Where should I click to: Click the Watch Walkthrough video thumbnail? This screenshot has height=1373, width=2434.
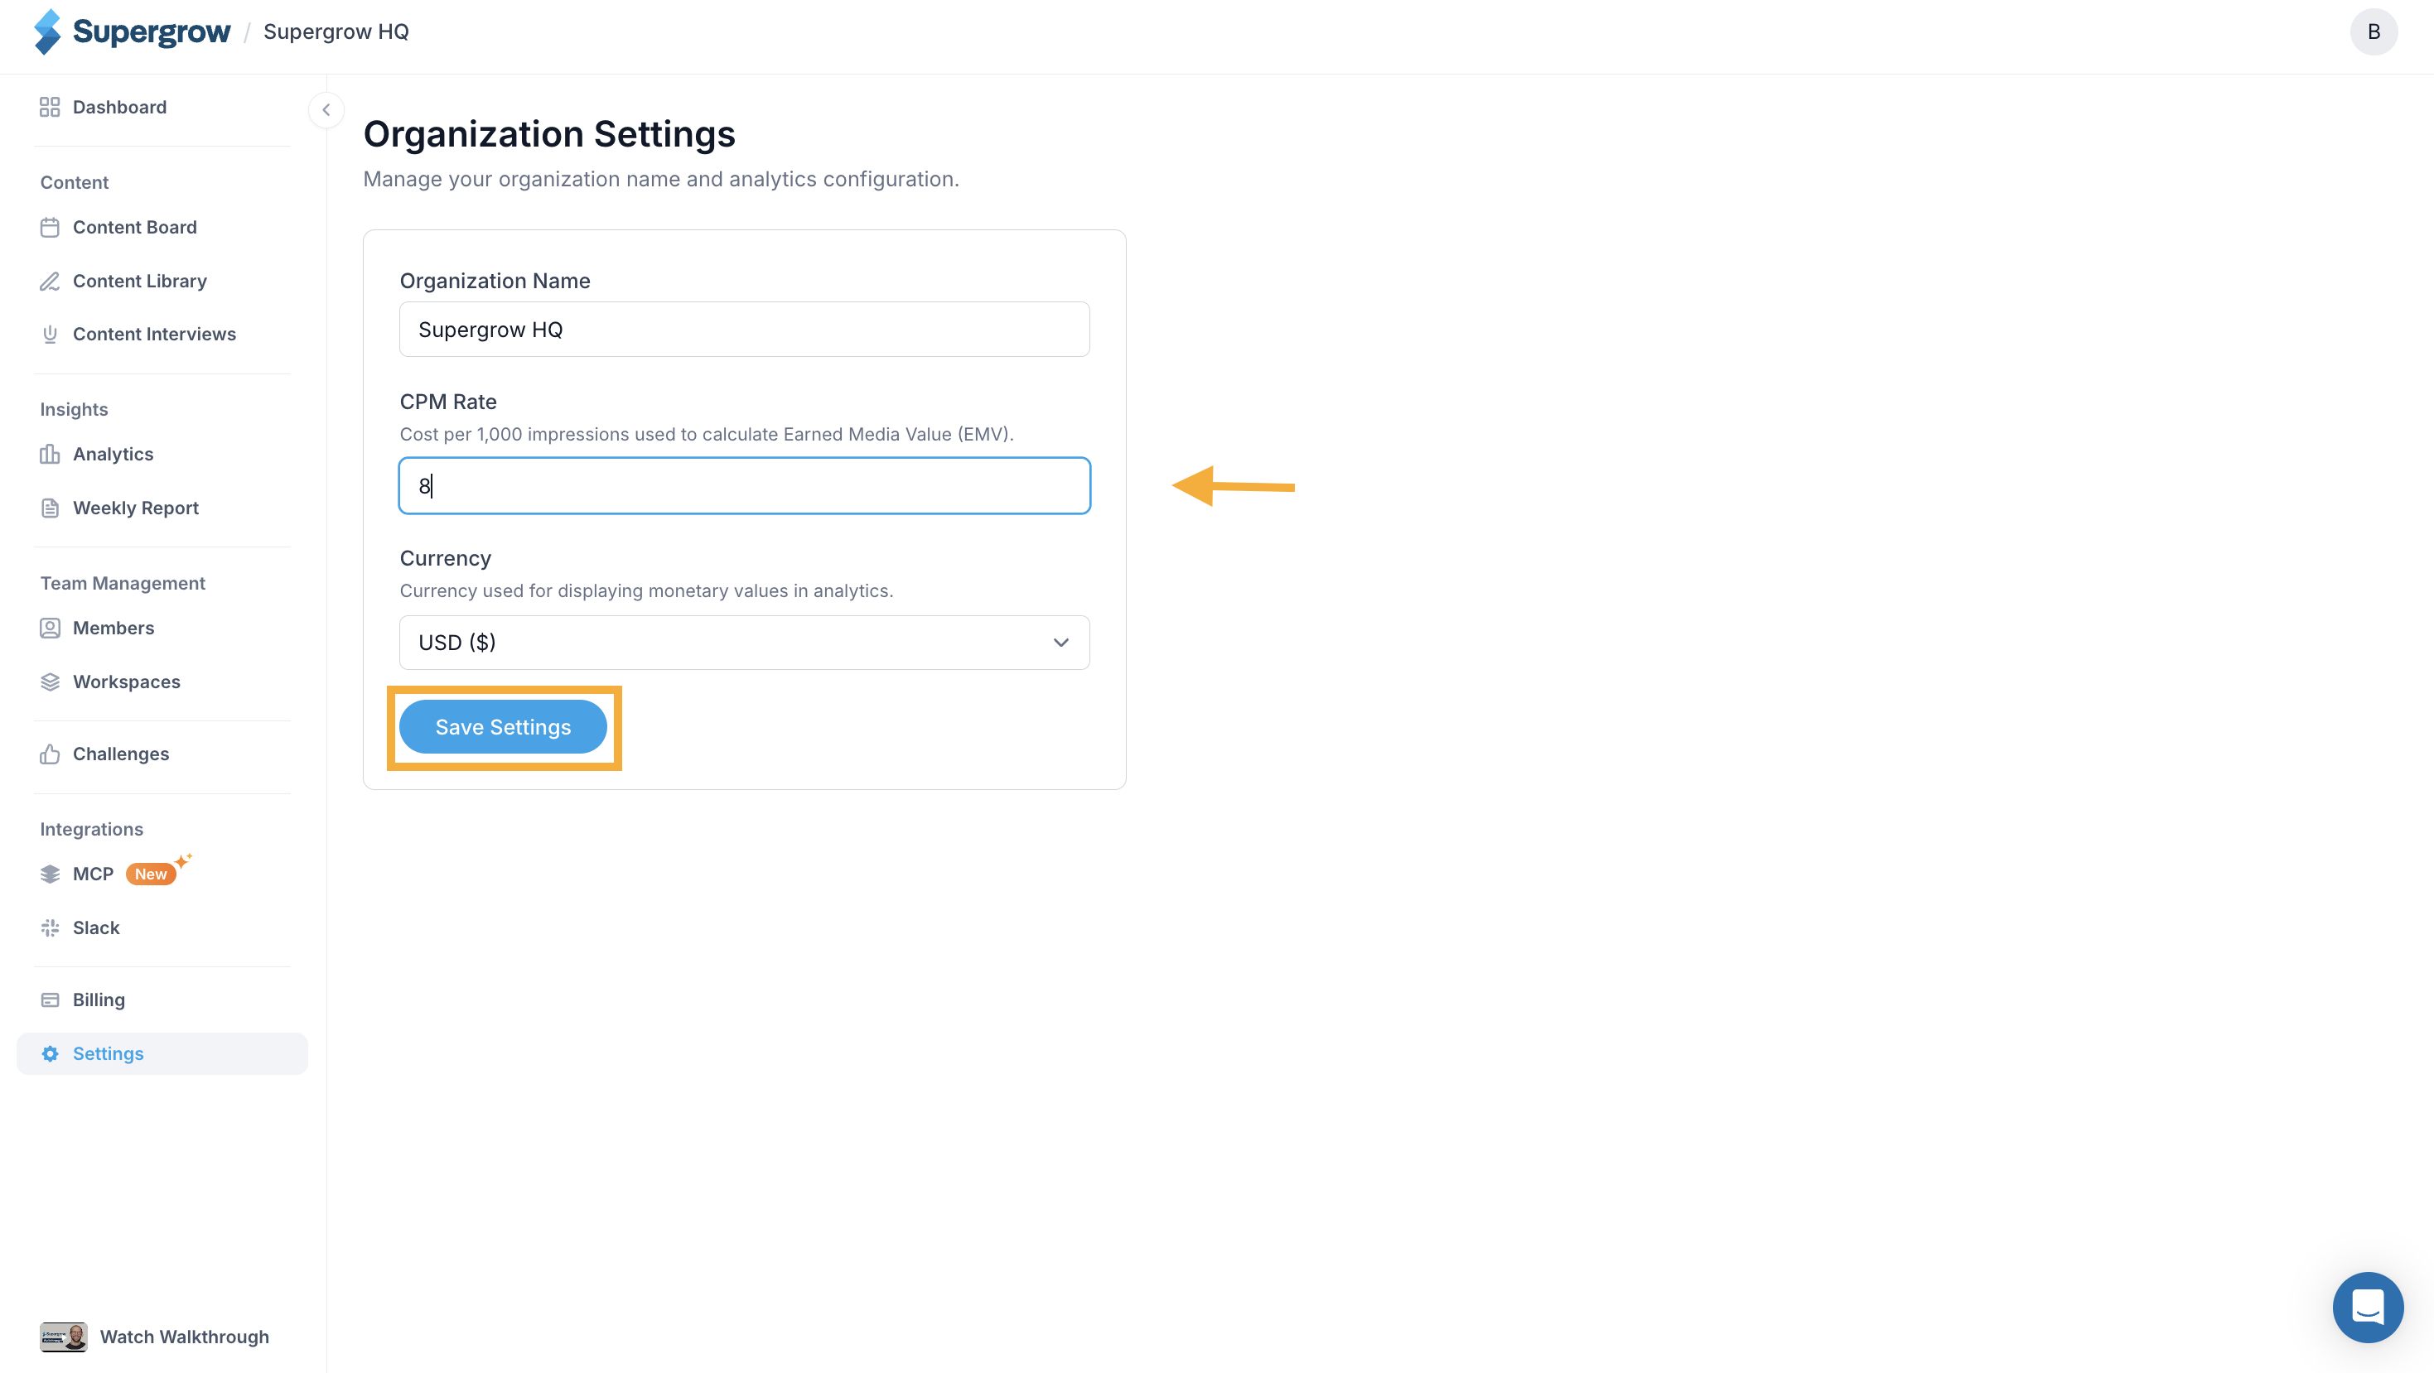point(63,1337)
